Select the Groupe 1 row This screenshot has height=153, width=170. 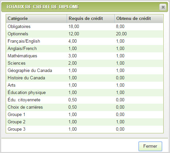pos(85,115)
